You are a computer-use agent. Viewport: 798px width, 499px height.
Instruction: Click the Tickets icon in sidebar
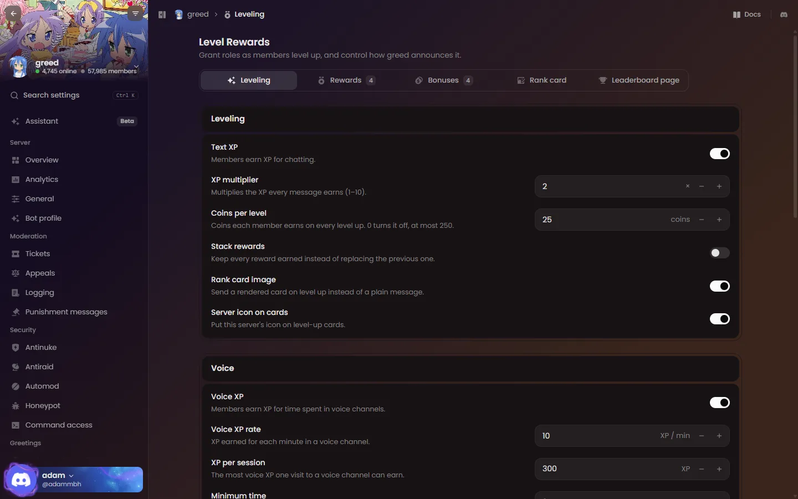click(x=16, y=254)
